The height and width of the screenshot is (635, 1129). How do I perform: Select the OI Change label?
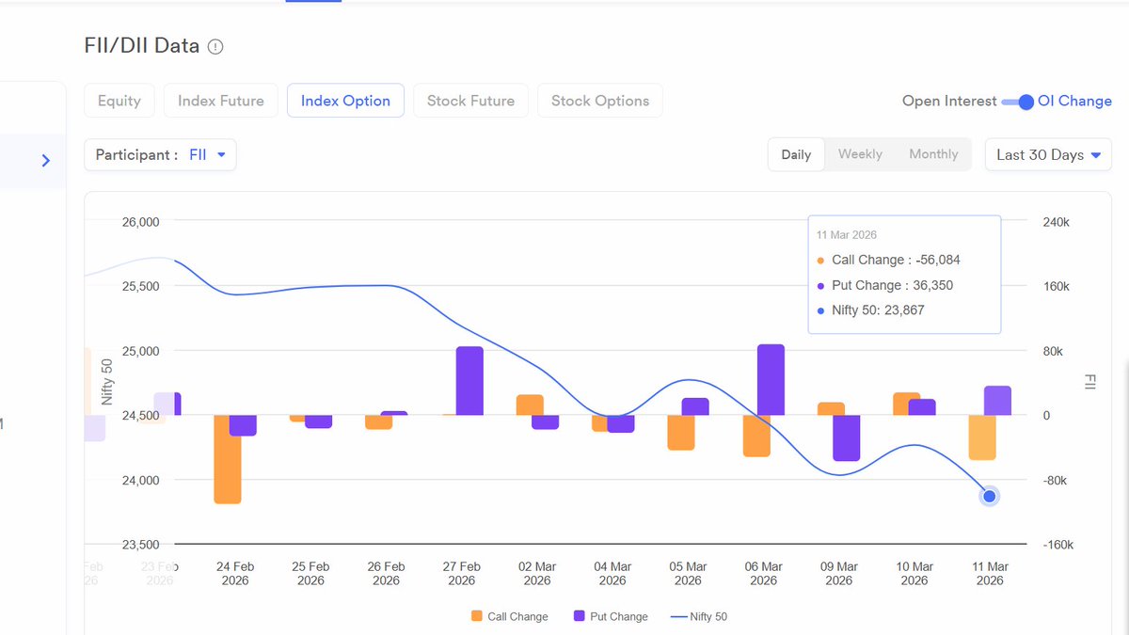[x=1074, y=102]
